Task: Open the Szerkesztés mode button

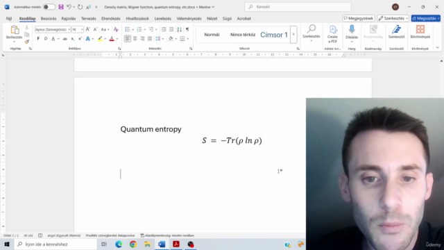Action: pos(393,18)
